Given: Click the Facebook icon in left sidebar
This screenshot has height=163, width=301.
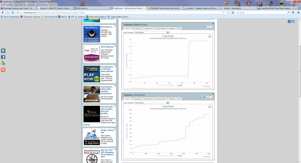Looking at the screenshot, I should [3, 57].
